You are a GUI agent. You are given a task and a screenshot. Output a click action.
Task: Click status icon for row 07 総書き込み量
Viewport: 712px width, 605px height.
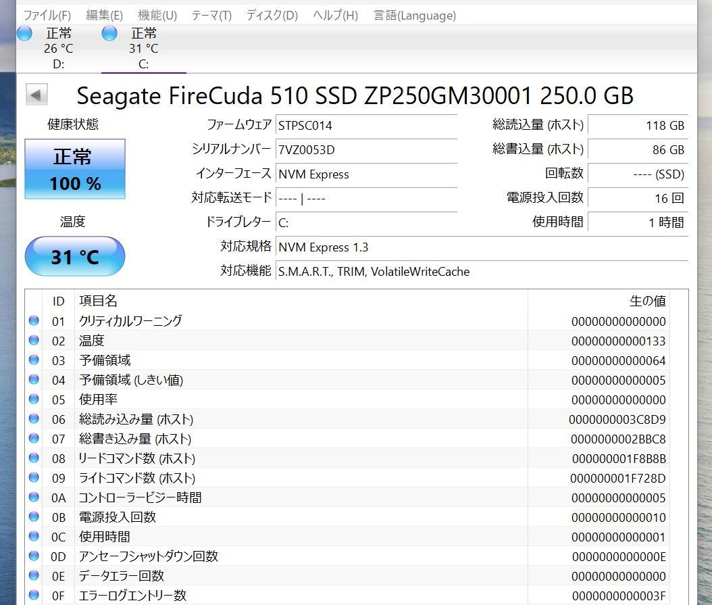(x=34, y=438)
